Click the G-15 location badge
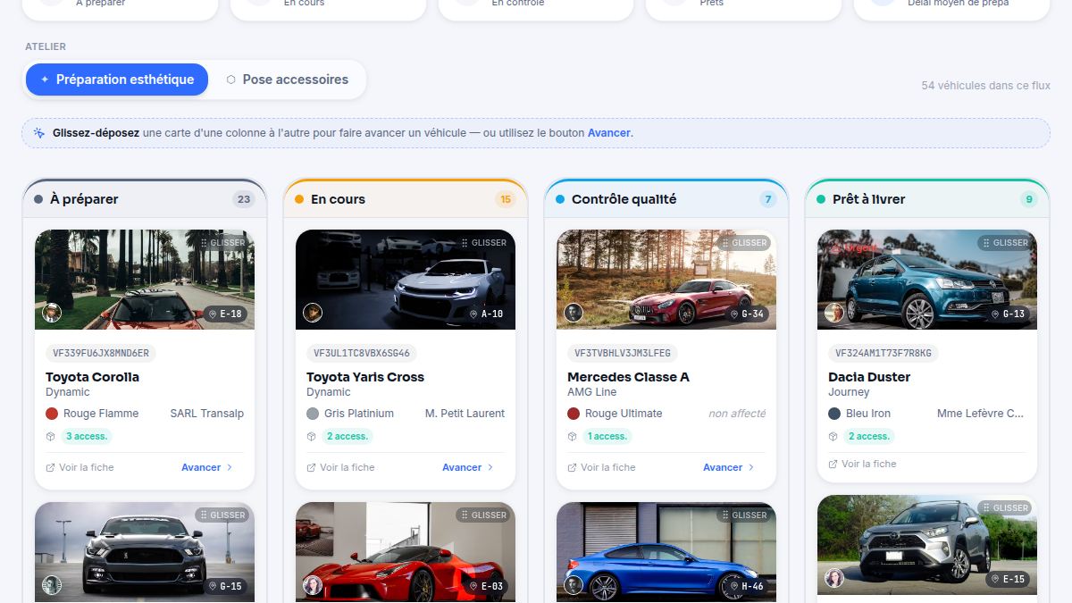This screenshot has height=603, width=1072. (x=225, y=587)
